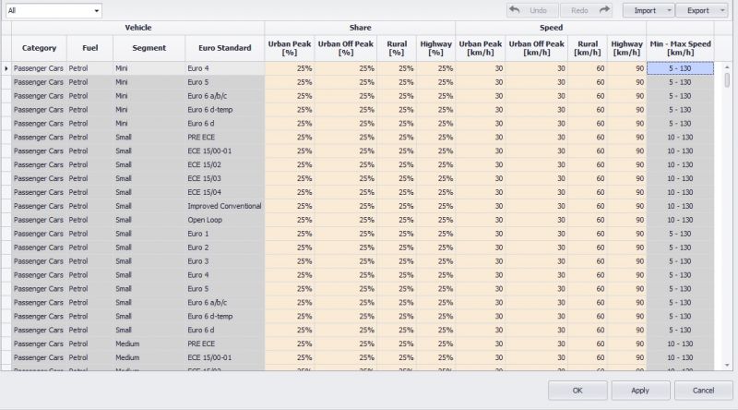Click the Redo arrow button
The height and width of the screenshot is (410, 738).
click(587, 10)
